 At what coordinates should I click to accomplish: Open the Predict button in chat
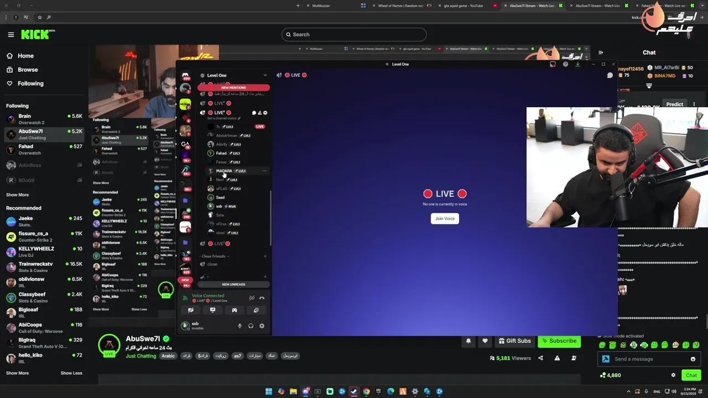click(675, 104)
